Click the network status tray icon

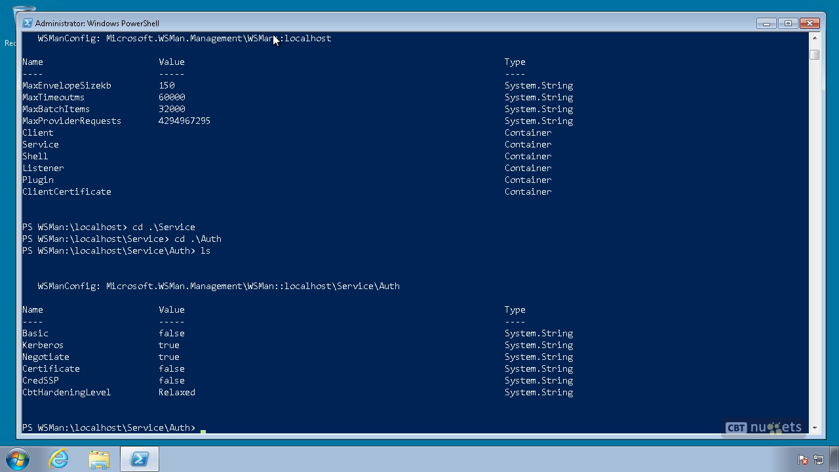pos(819,460)
